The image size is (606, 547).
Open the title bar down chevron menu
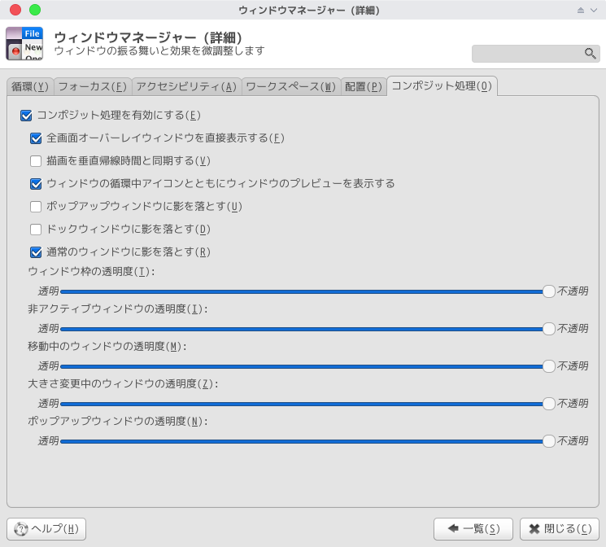pos(594,11)
